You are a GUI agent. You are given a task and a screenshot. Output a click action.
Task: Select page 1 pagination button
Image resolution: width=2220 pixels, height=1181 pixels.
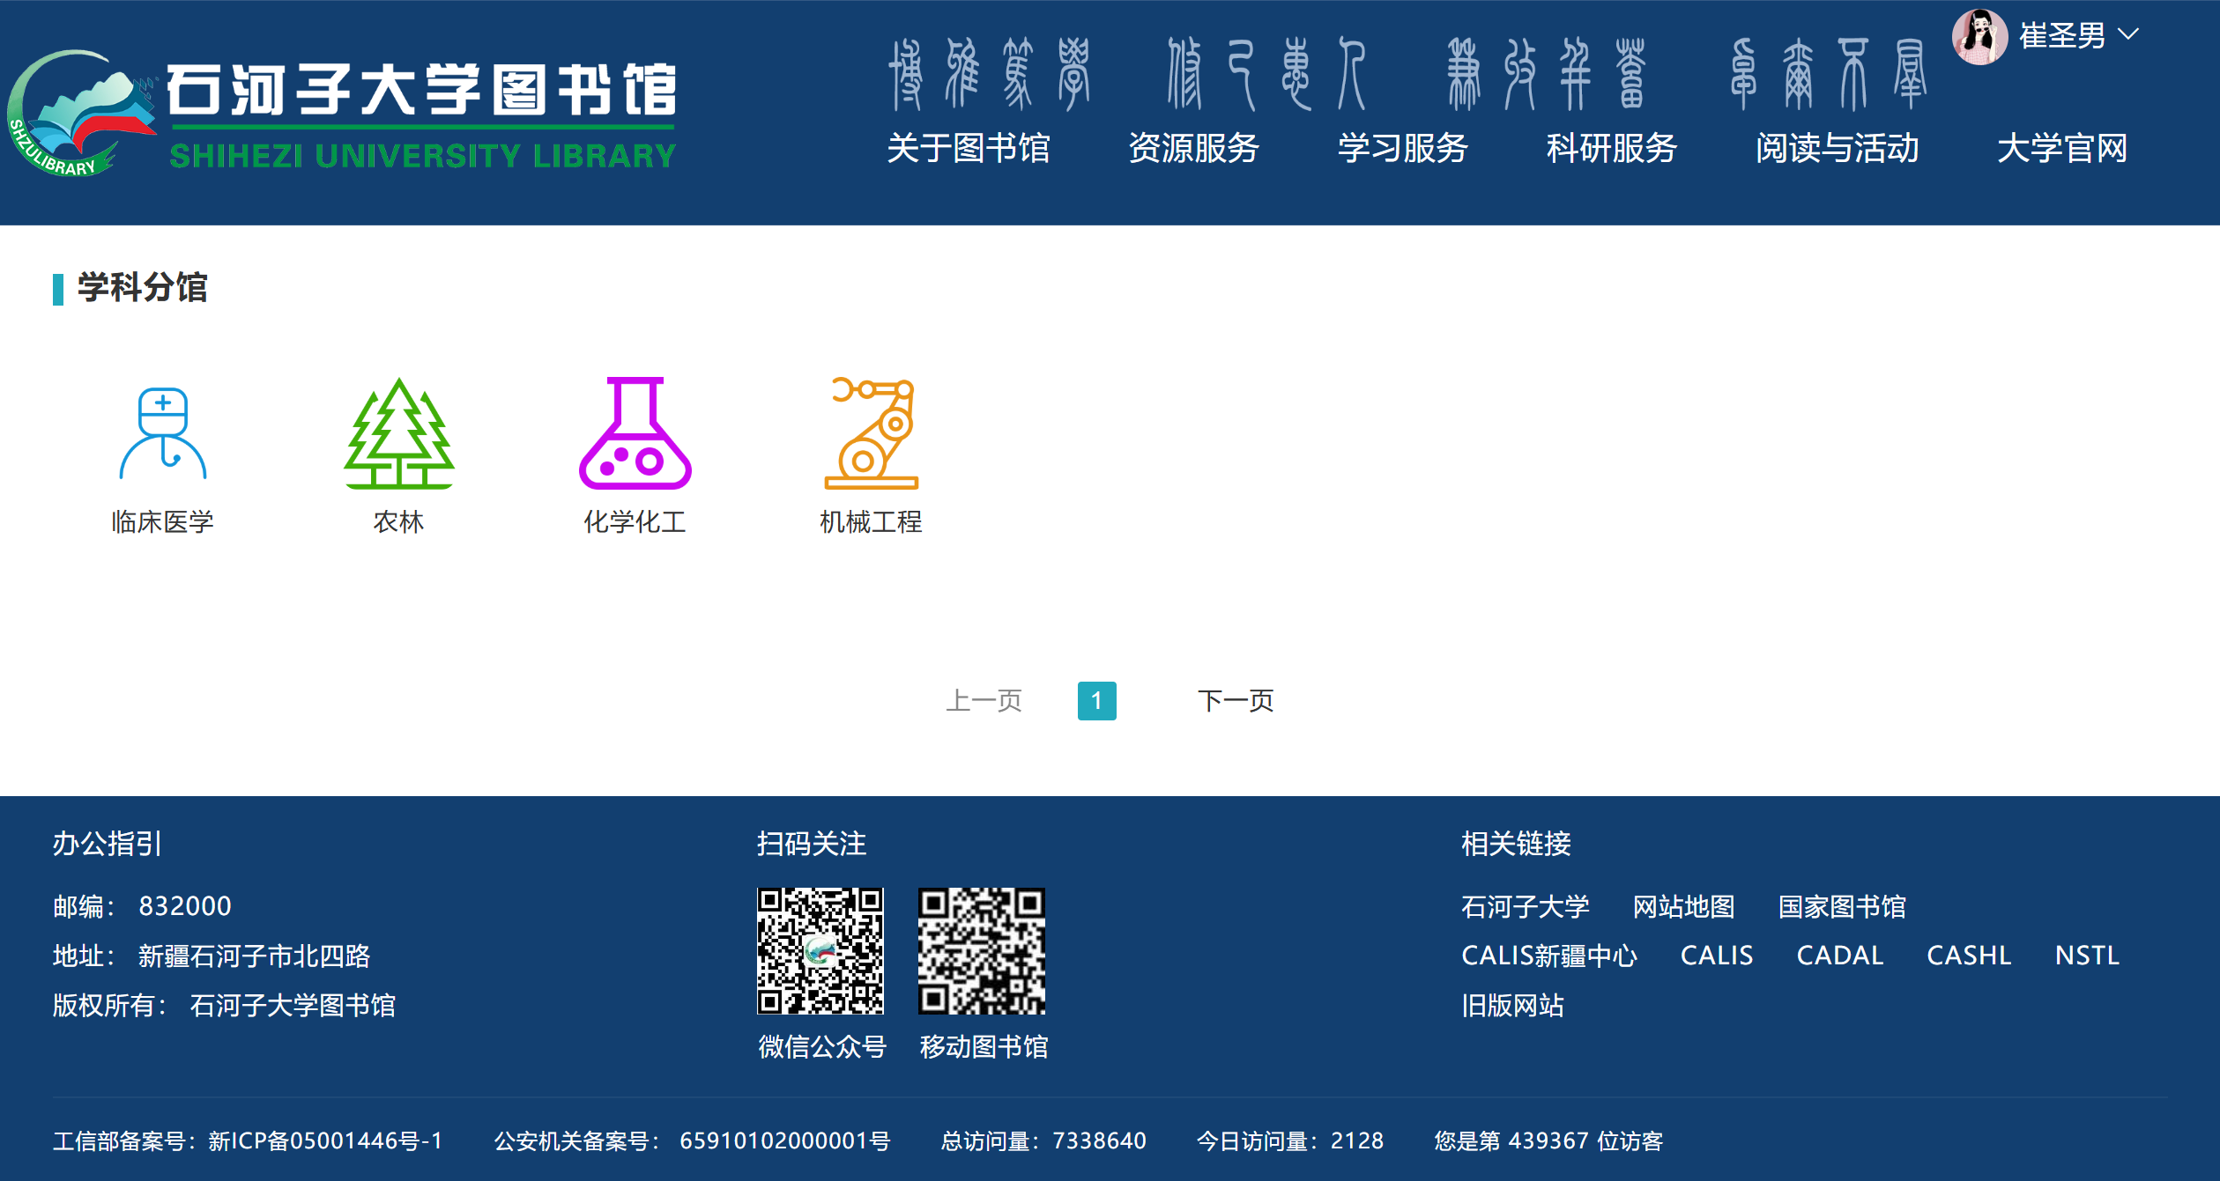pos(1096,701)
